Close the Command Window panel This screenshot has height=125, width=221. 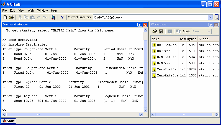(145, 25)
